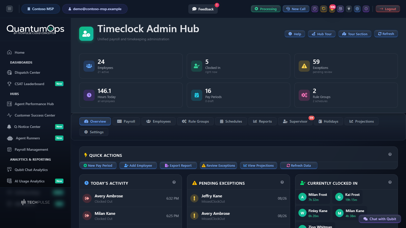Click the New Pay Period button
The image size is (406, 228).
[x=98, y=165]
